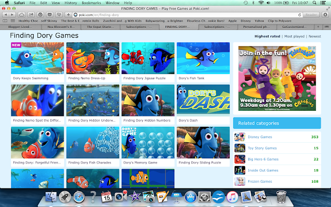Open System Preferences gear in the Dock
The image size is (331, 207).
pyautogui.click(x=204, y=197)
